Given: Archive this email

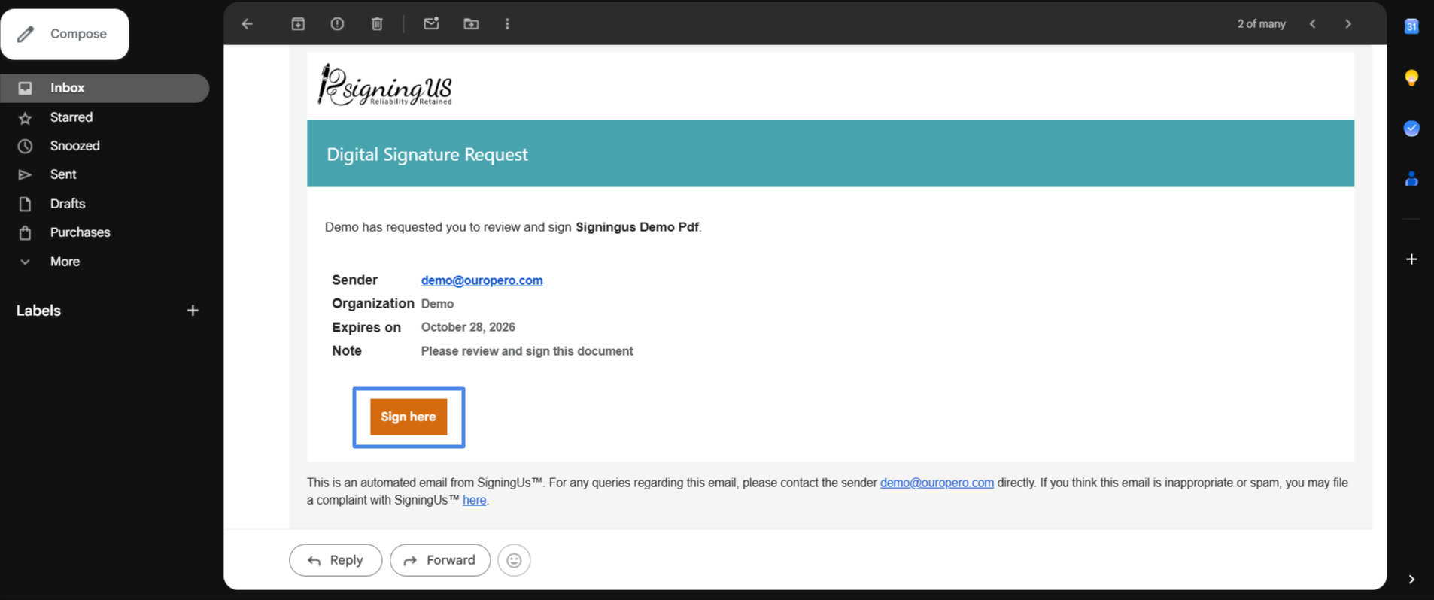Looking at the screenshot, I should (298, 24).
